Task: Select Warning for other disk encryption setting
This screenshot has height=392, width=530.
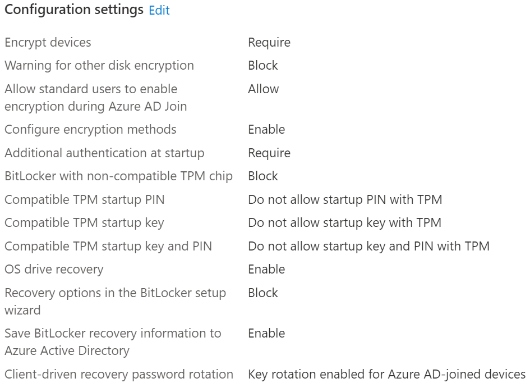Action: 99,66
